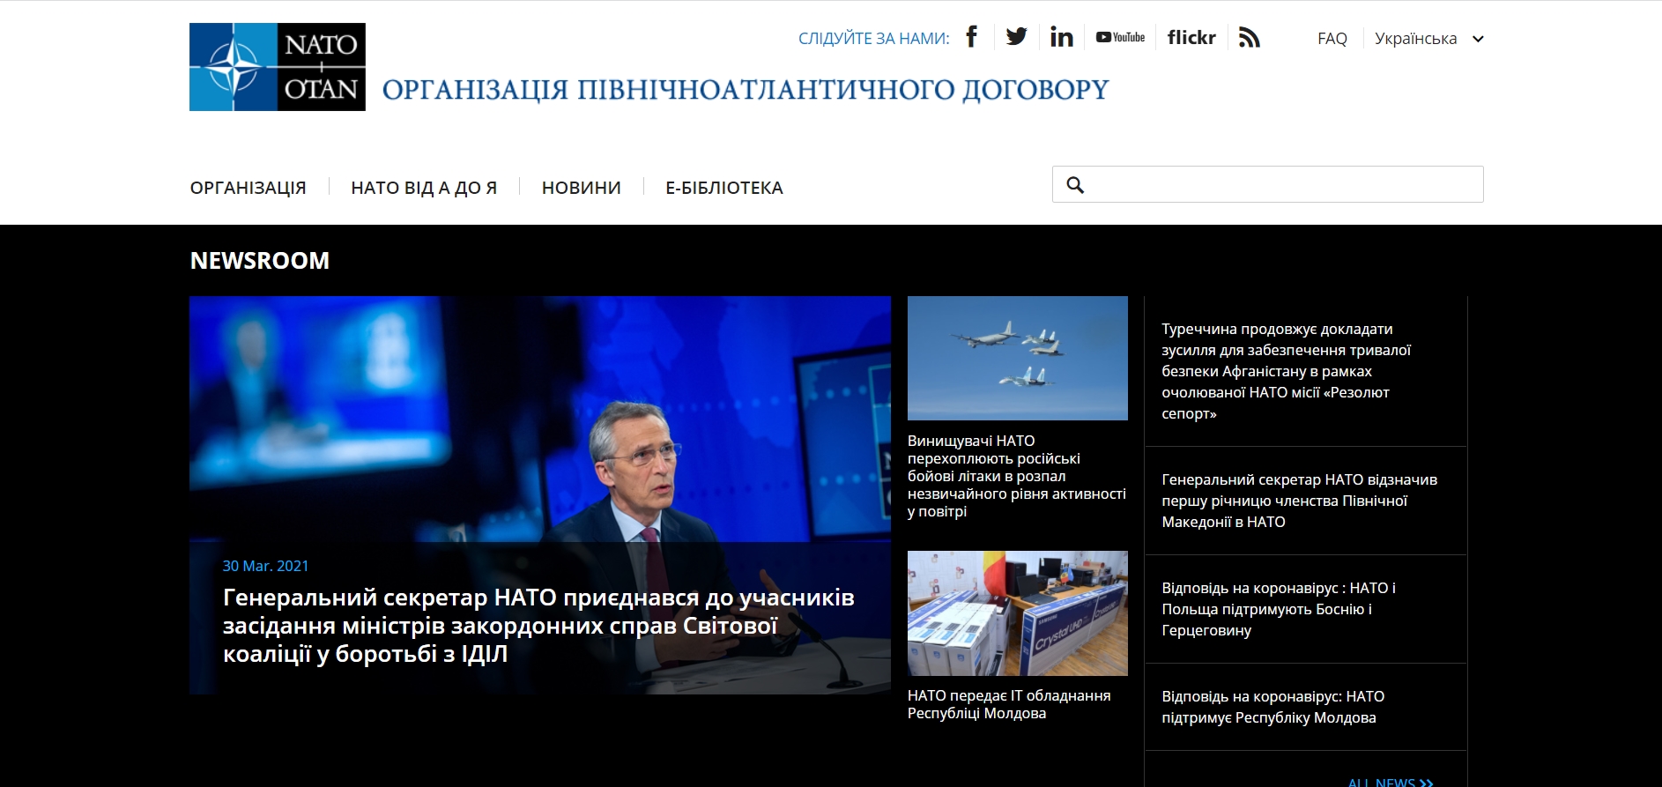Click ОРГАНІЗАЦІЯ ПІВНІЧНОАТЛАНТИЧНОГО ДОГОВОРУ title
This screenshot has height=787, width=1662.
click(x=746, y=90)
